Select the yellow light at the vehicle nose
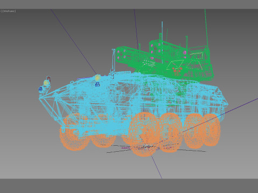This screenshot has width=258, height=193. click(x=46, y=83)
